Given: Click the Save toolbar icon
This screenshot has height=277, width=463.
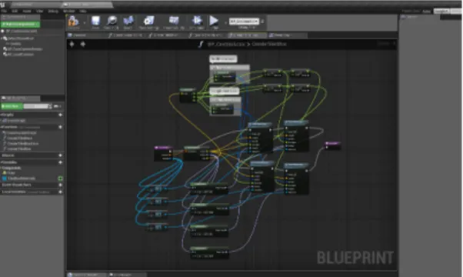Looking at the screenshot, I should [x=95, y=22].
